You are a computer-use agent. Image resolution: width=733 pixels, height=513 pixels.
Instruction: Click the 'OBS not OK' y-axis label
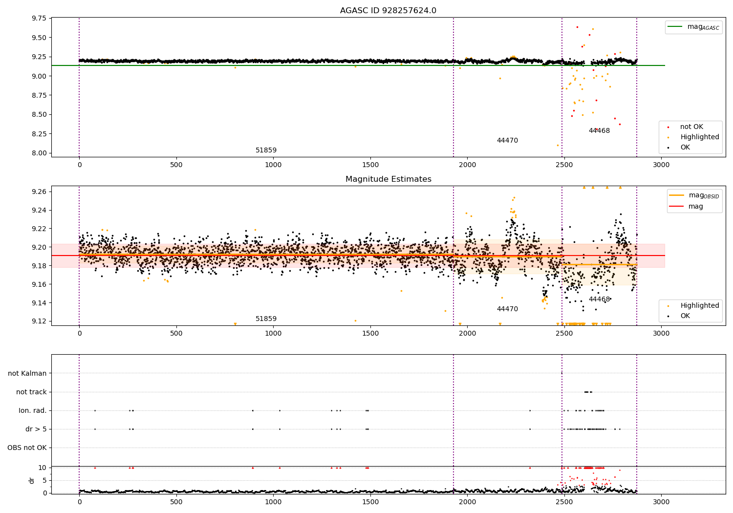pyautogui.click(x=27, y=448)
